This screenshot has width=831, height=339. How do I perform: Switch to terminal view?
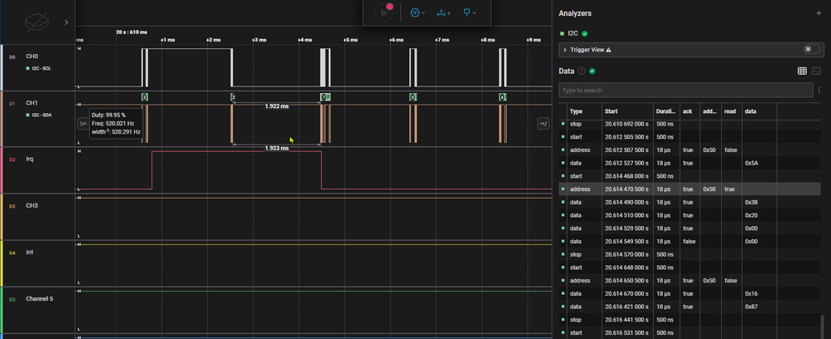pos(817,71)
